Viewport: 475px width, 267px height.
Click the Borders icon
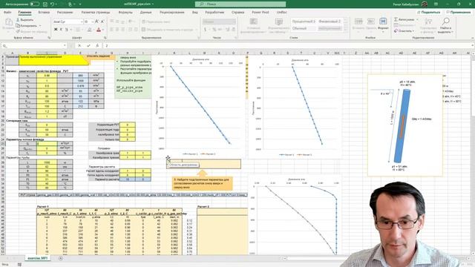78,30
